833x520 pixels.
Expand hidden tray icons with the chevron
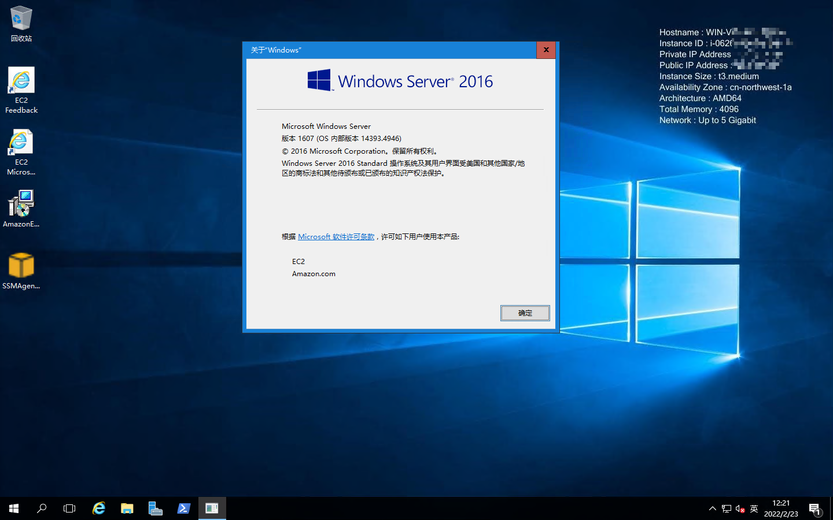pyautogui.click(x=712, y=508)
